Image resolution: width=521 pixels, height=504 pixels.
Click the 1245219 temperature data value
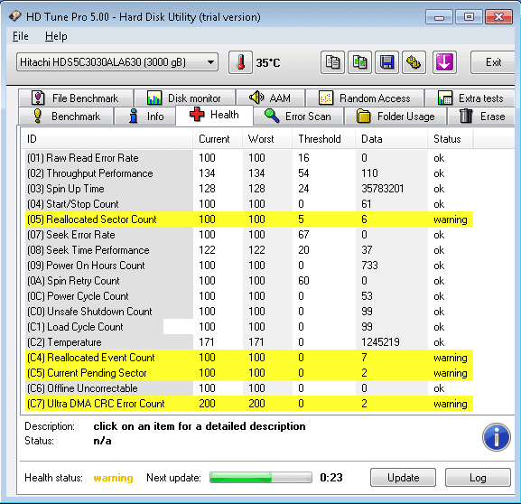[x=380, y=342]
